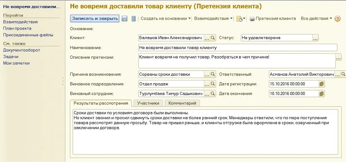Click ellipsis button of Описание претензии
Image resolution: width=346 pixels, height=162 pixels.
tap(338, 57)
